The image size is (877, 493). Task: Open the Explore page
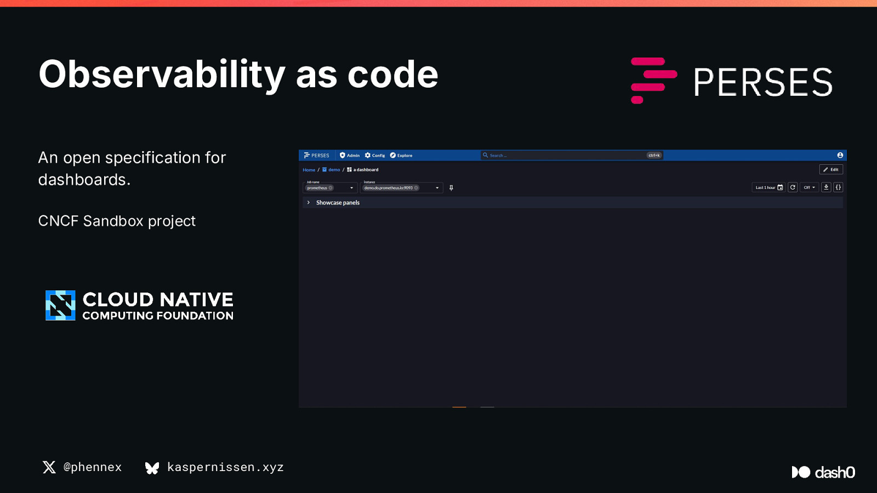click(401, 156)
